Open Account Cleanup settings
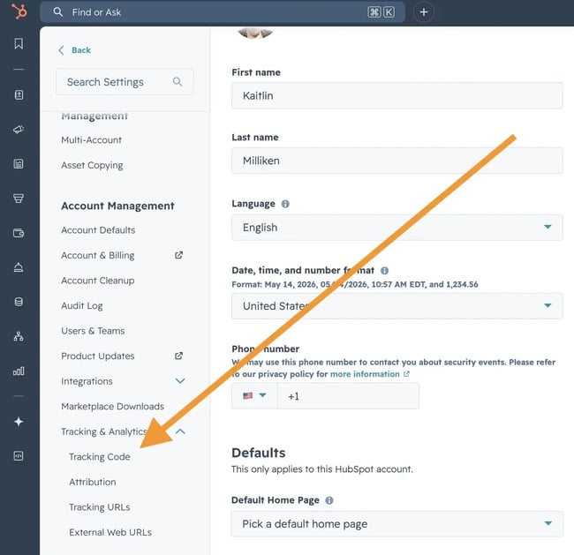The height and width of the screenshot is (555, 574). pos(98,281)
